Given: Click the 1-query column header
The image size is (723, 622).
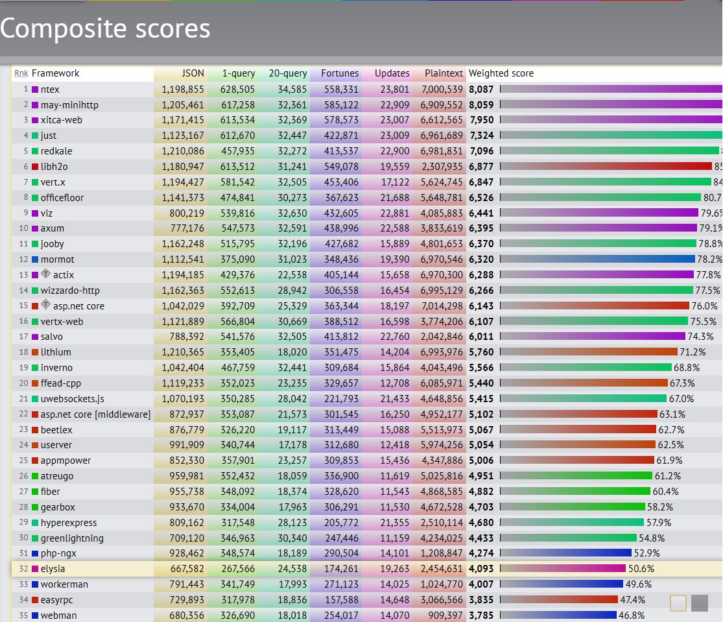Looking at the screenshot, I should coord(239,73).
